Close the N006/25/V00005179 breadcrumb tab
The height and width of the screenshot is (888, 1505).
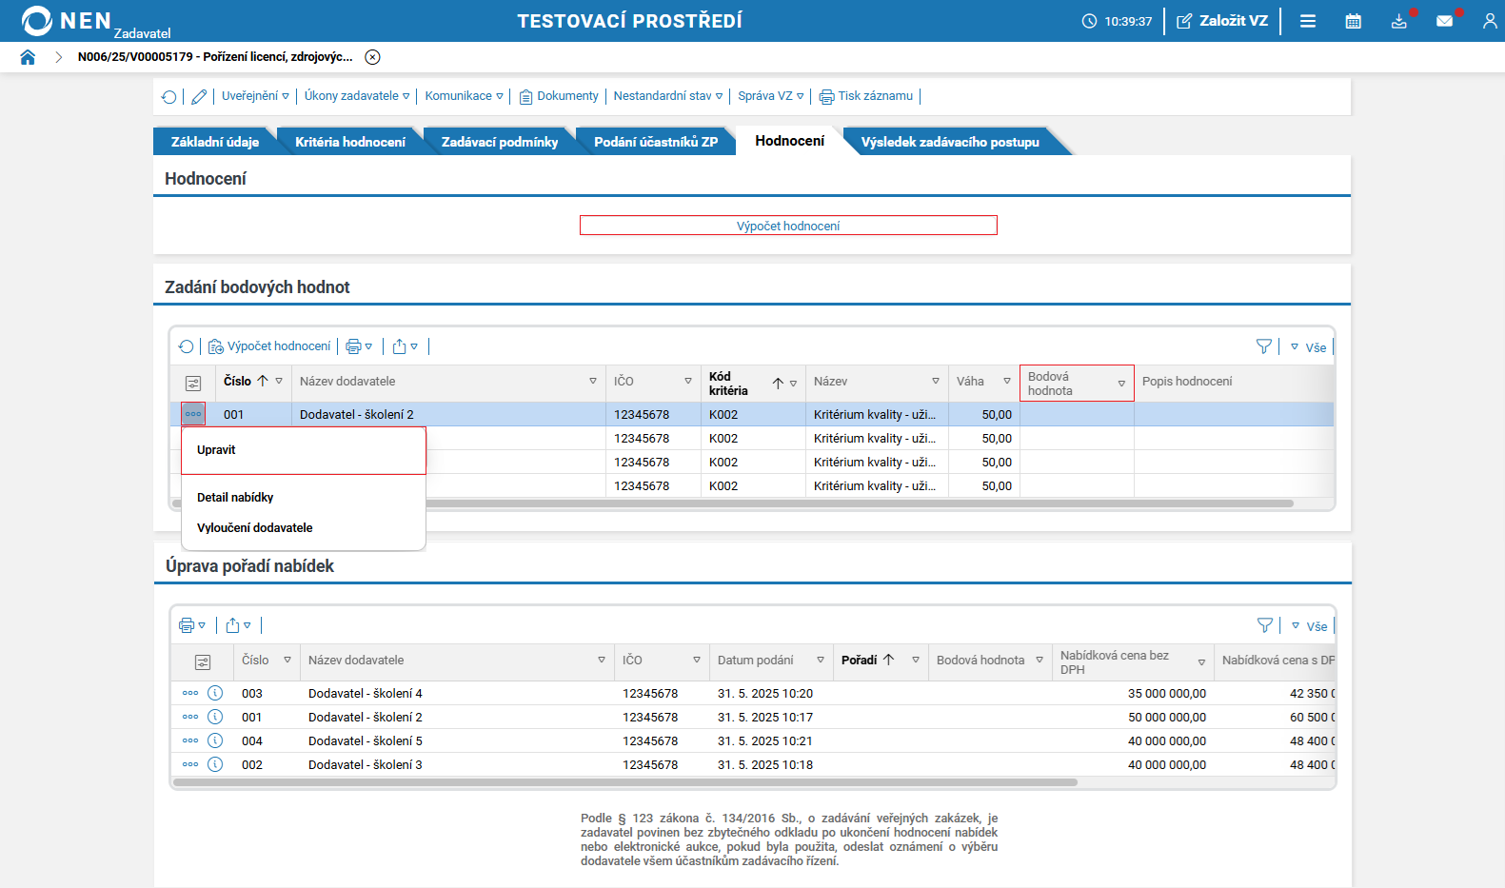click(x=373, y=57)
